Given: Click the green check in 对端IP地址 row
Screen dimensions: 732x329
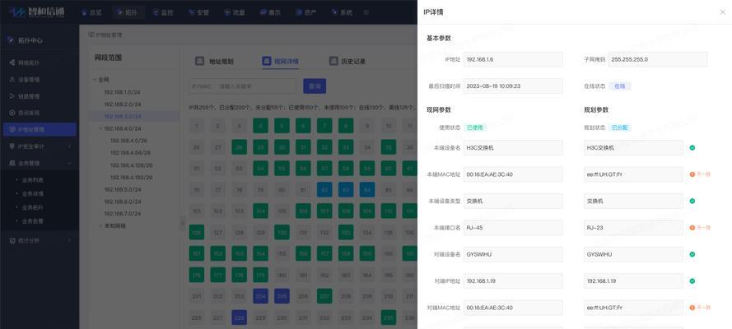Looking at the screenshot, I should 692,281.
